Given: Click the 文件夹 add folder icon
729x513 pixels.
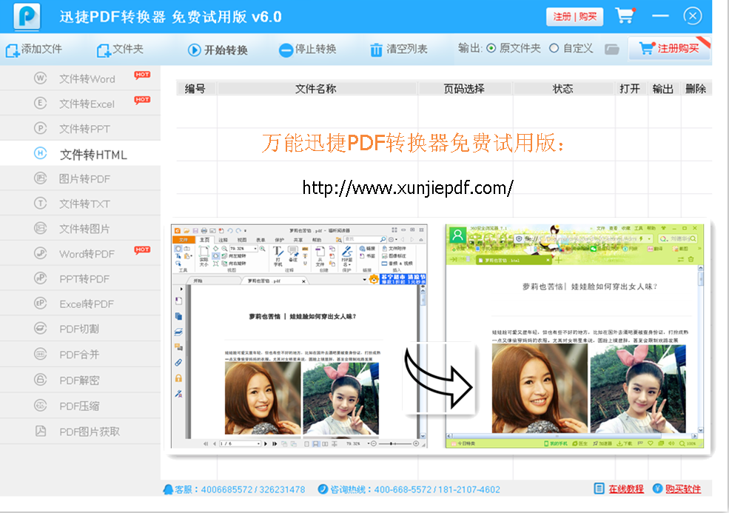Looking at the screenshot, I should tap(103, 50).
